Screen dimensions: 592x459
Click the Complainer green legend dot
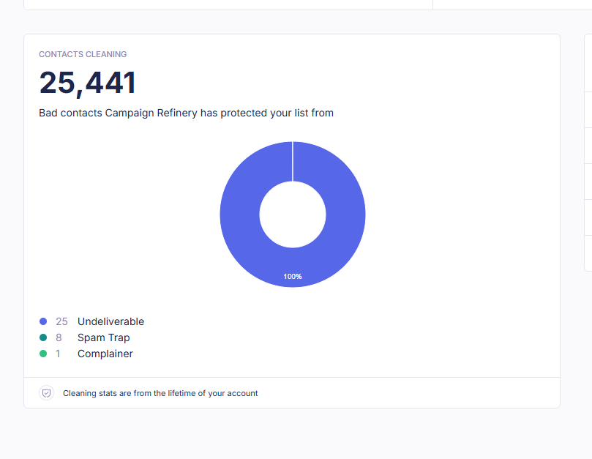point(43,354)
